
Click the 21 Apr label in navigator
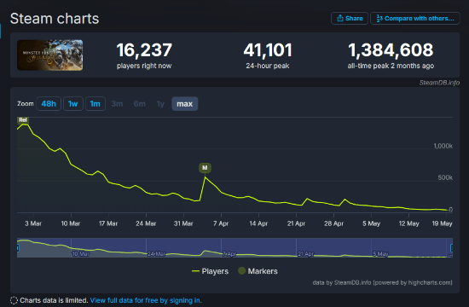click(305, 254)
